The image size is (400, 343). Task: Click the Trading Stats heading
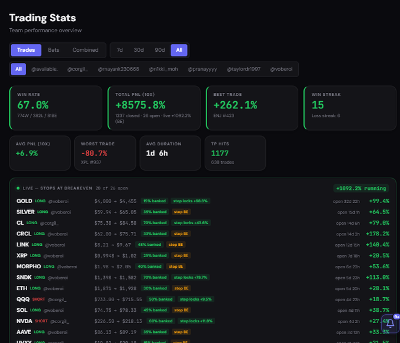[x=42, y=18]
